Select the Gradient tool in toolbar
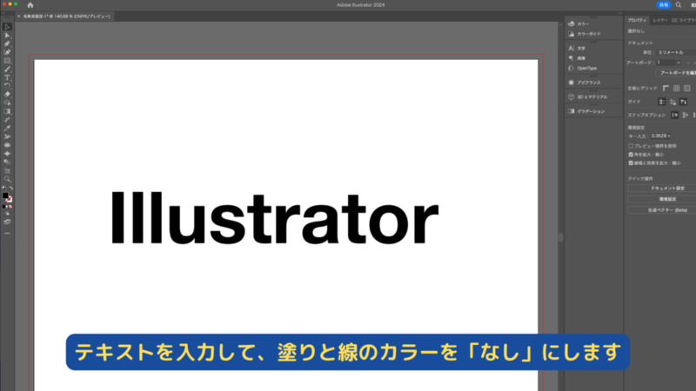The width and height of the screenshot is (696, 391). [x=7, y=111]
